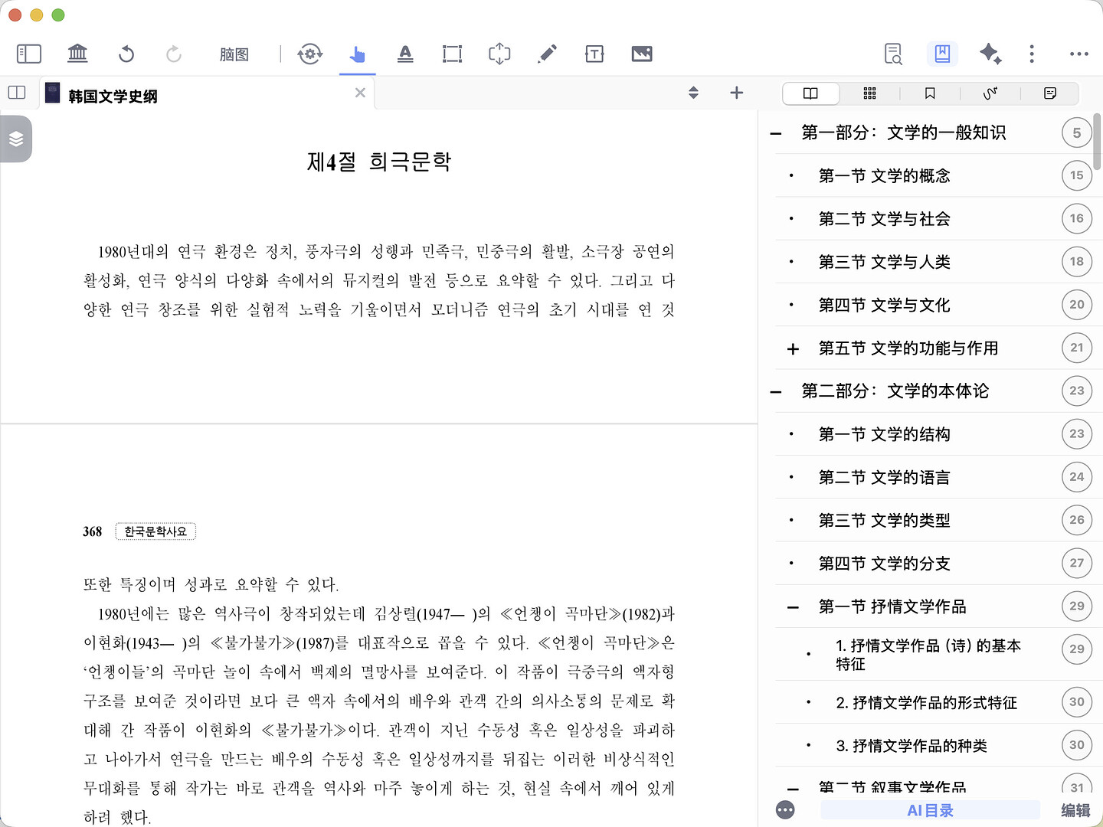Open the AI assistant sparkle icon
The height and width of the screenshot is (827, 1103).
(990, 54)
